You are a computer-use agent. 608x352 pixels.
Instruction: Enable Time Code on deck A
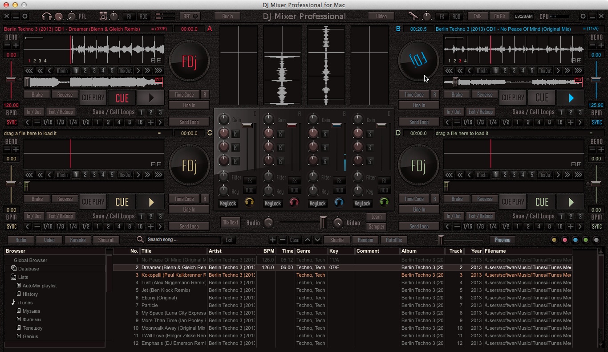pyautogui.click(x=184, y=94)
